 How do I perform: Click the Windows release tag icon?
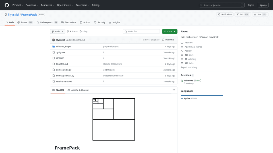click(x=182, y=81)
